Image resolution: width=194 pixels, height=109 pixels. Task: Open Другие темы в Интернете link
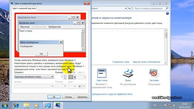[x=146, y=62]
